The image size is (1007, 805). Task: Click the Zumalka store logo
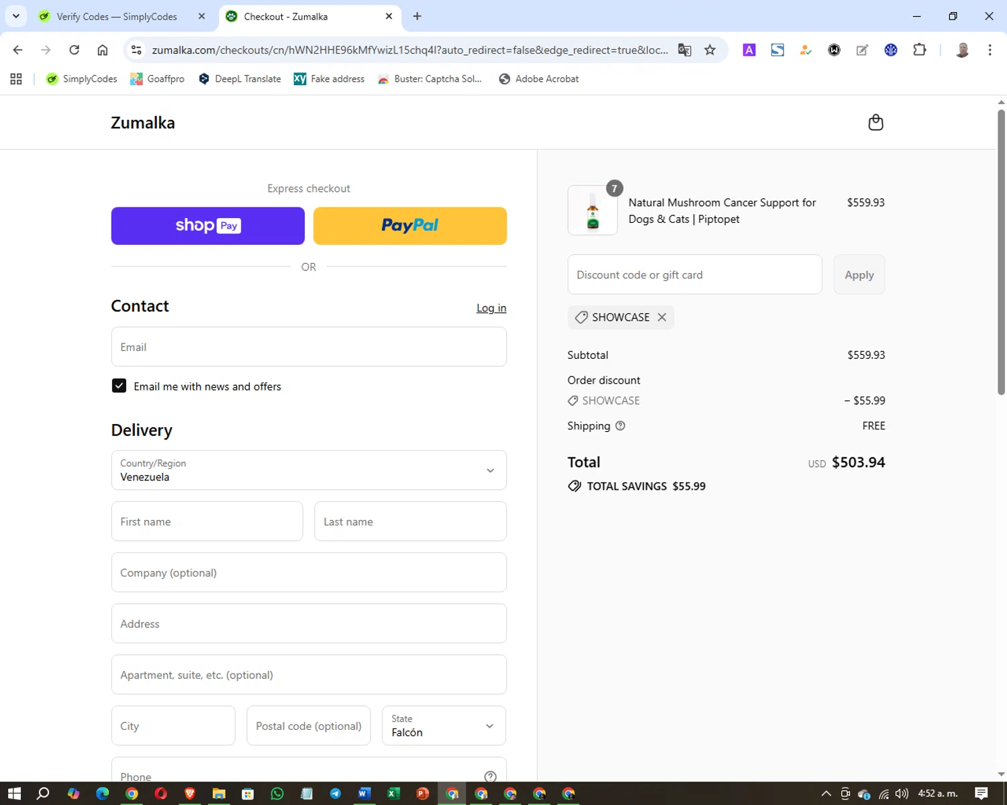(x=143, y=123)
